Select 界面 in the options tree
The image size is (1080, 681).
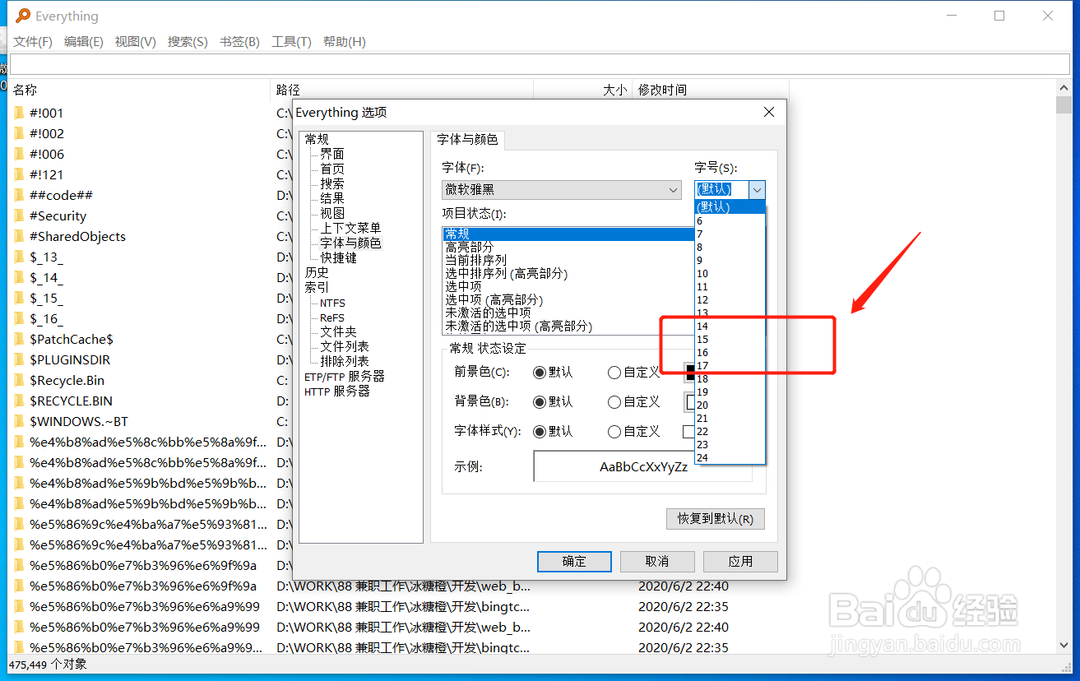(x=332, y=154)
